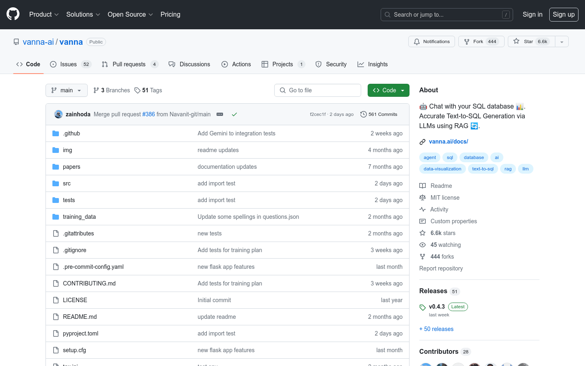Expand commit message ellipsis icon
The width and height of the screenshot is (585, 366).
(220, 114)
